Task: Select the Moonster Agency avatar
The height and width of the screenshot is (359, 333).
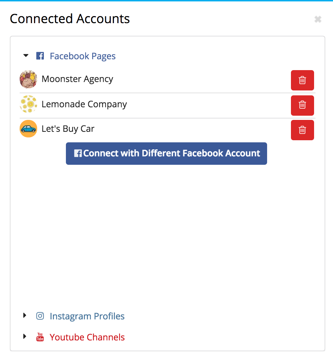Action: coord(28,79)
